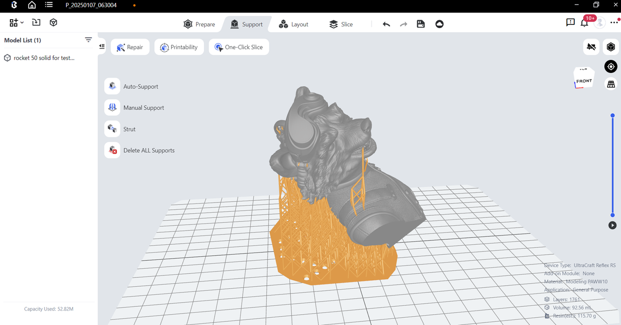Click One-Click Slice
The image size is (621, 325).
(x=239, y=47)
